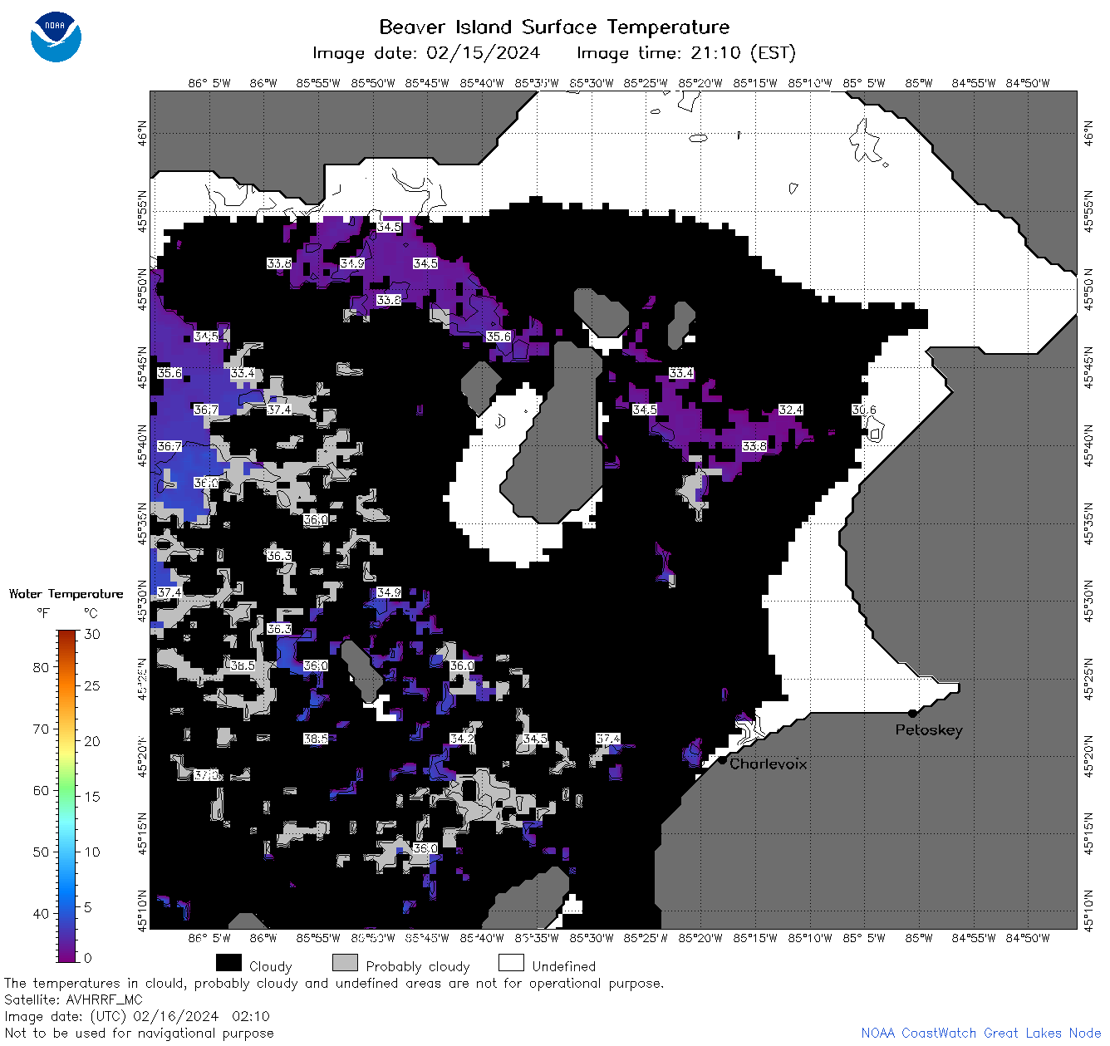The image size is (1110, 1046).
Task: Click the 0 Celsius tick label
Action: tap(88, 958)
